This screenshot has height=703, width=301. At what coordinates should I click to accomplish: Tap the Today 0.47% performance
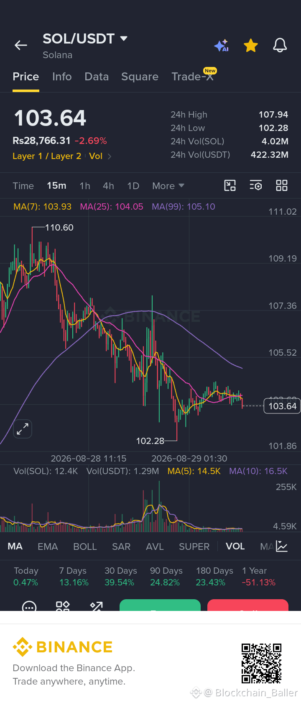coord(26,577)
